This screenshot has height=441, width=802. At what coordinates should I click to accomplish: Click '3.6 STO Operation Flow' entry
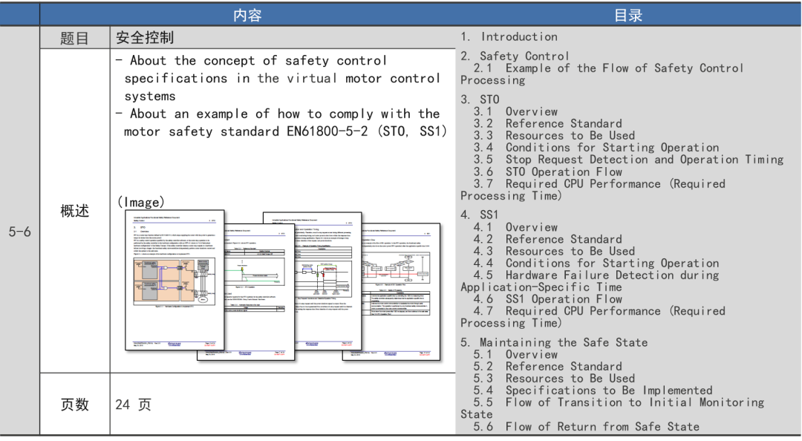point(547,172)
